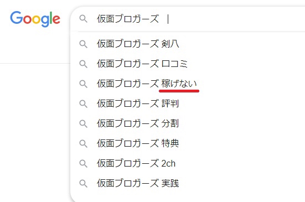This screenshot has height=202, width=305.
Task: Click magnifier icon beside 分割 suggestion
Action: tap(84, 123)
